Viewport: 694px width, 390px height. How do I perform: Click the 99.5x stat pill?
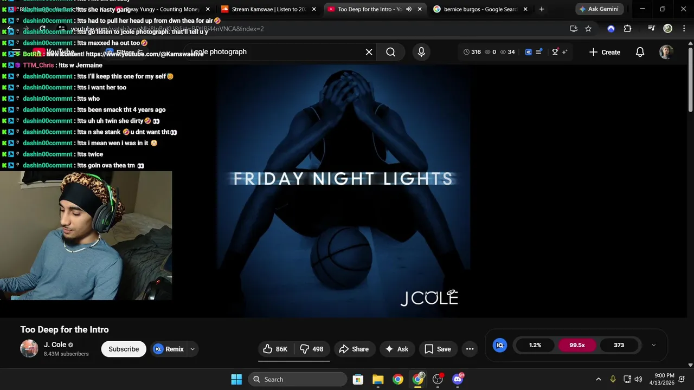pos(577,345)
